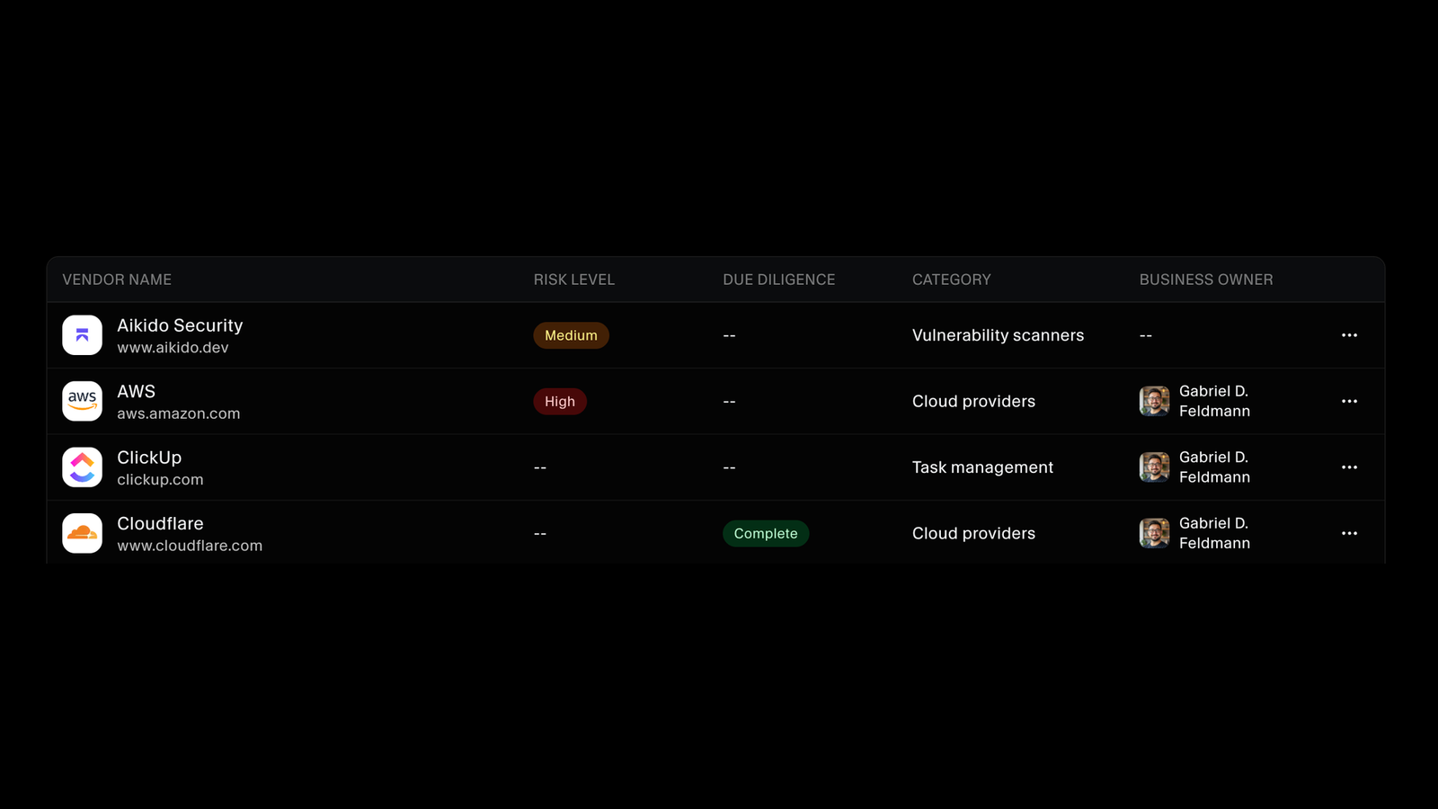The image size is (1438, 809).
Task: Click Gabriel D. Feldmann name in AWS row
Action: (1214, 401)
